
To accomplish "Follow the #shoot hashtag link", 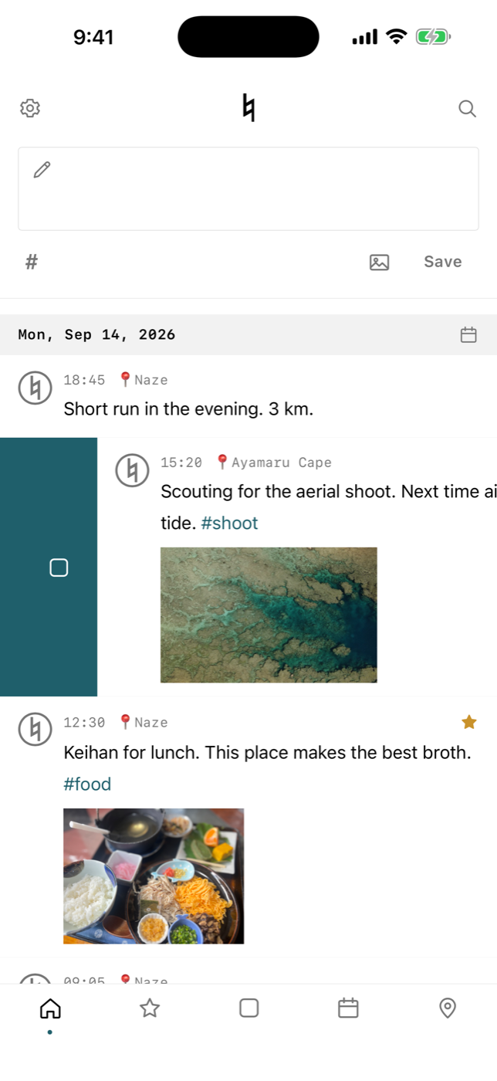I will click(229, 523).
